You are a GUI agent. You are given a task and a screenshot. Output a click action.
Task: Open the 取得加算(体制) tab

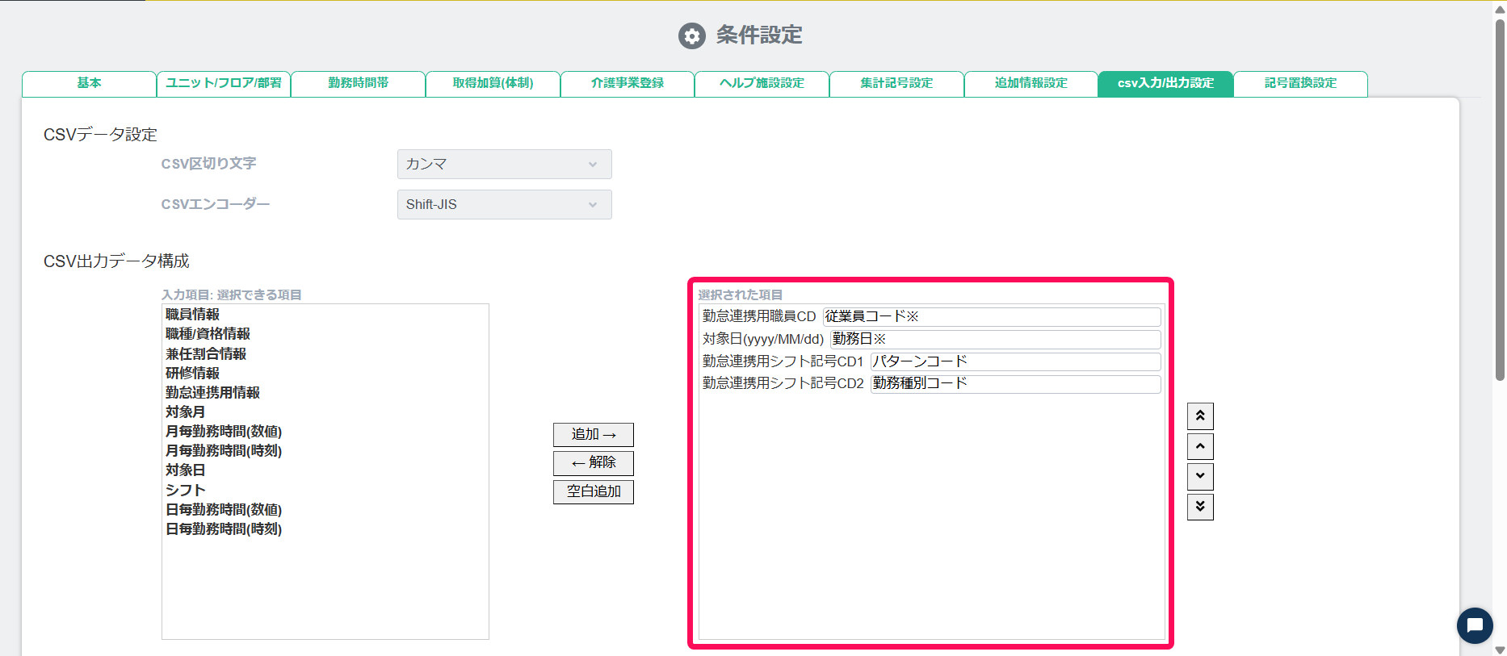point(493,83)
